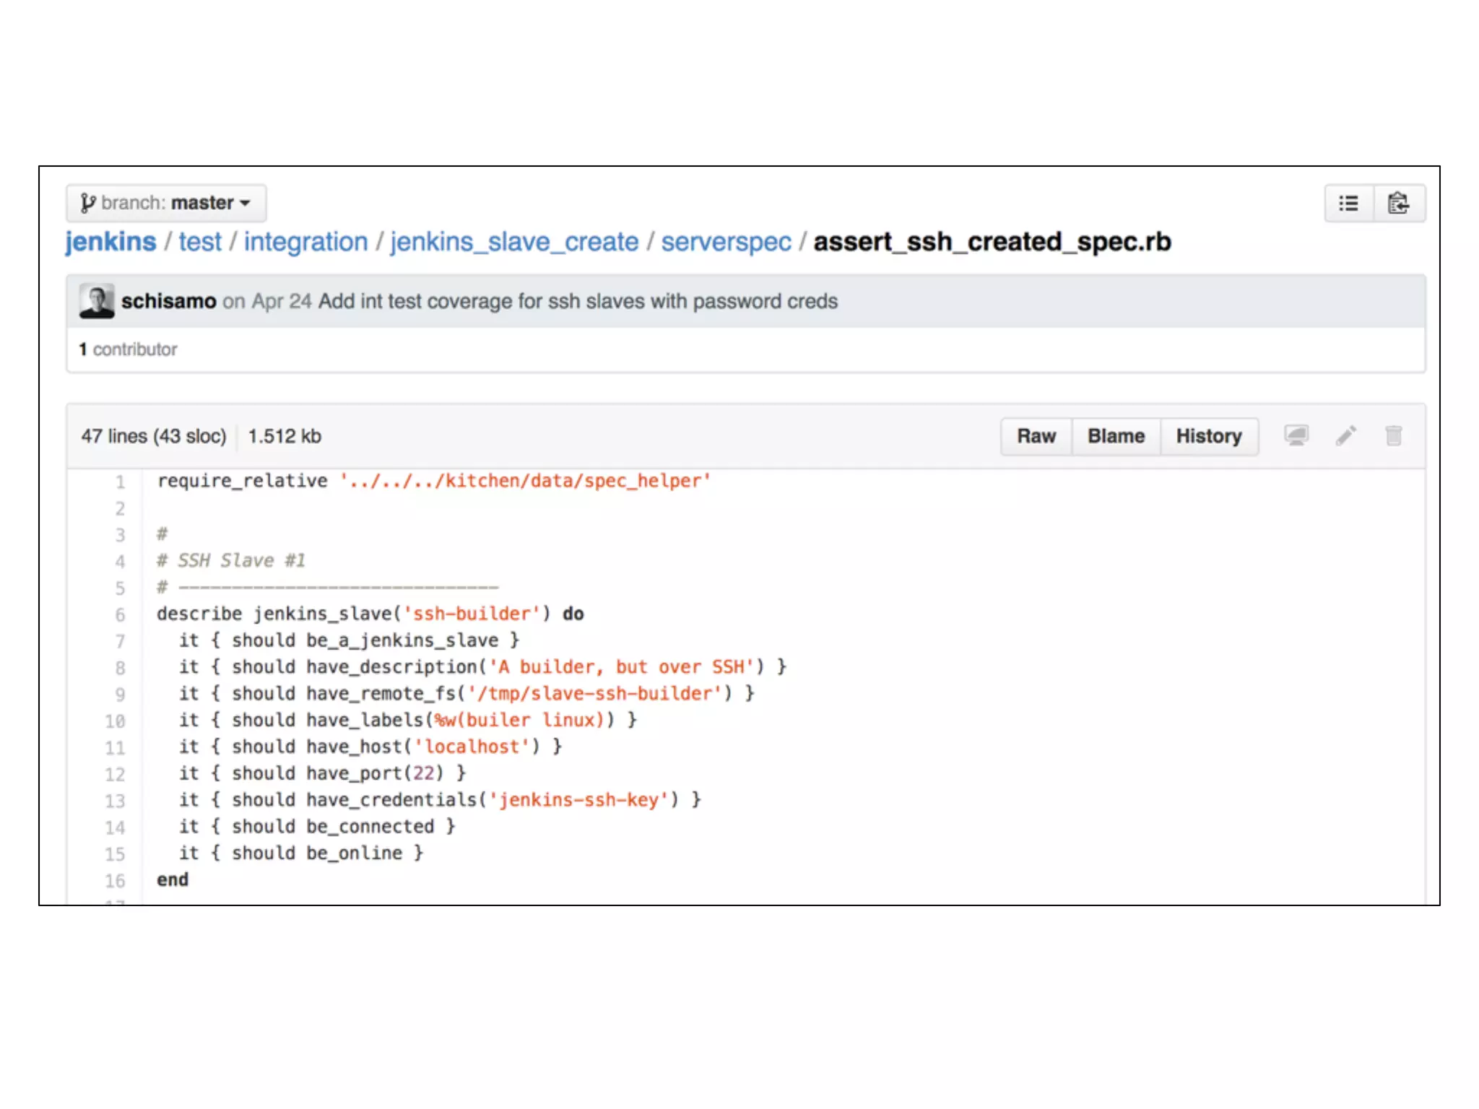Click the trash delete file icon
This screenshot has width=1479, height=1109.
(x=1393, y=435)
